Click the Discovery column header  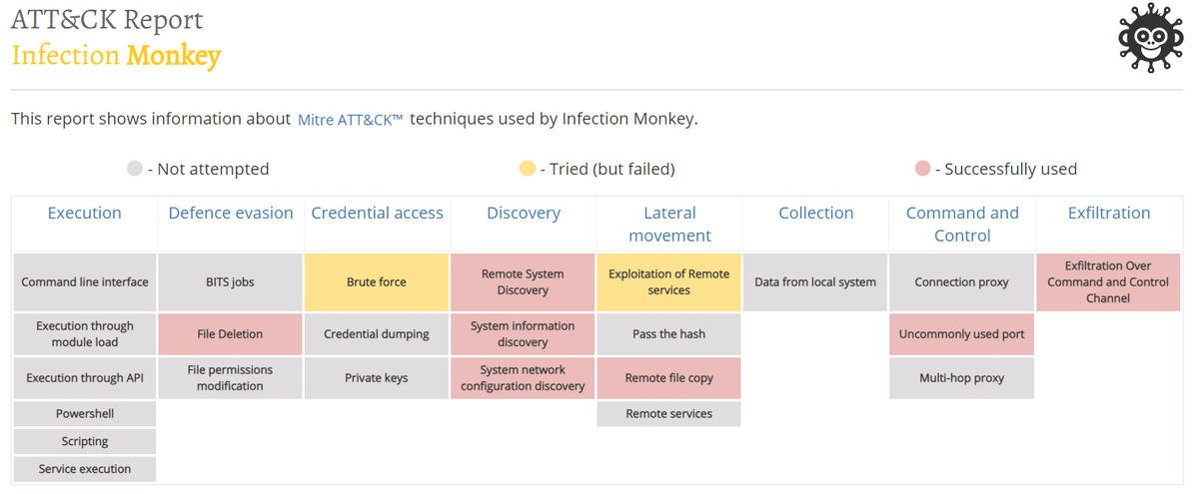524,213
